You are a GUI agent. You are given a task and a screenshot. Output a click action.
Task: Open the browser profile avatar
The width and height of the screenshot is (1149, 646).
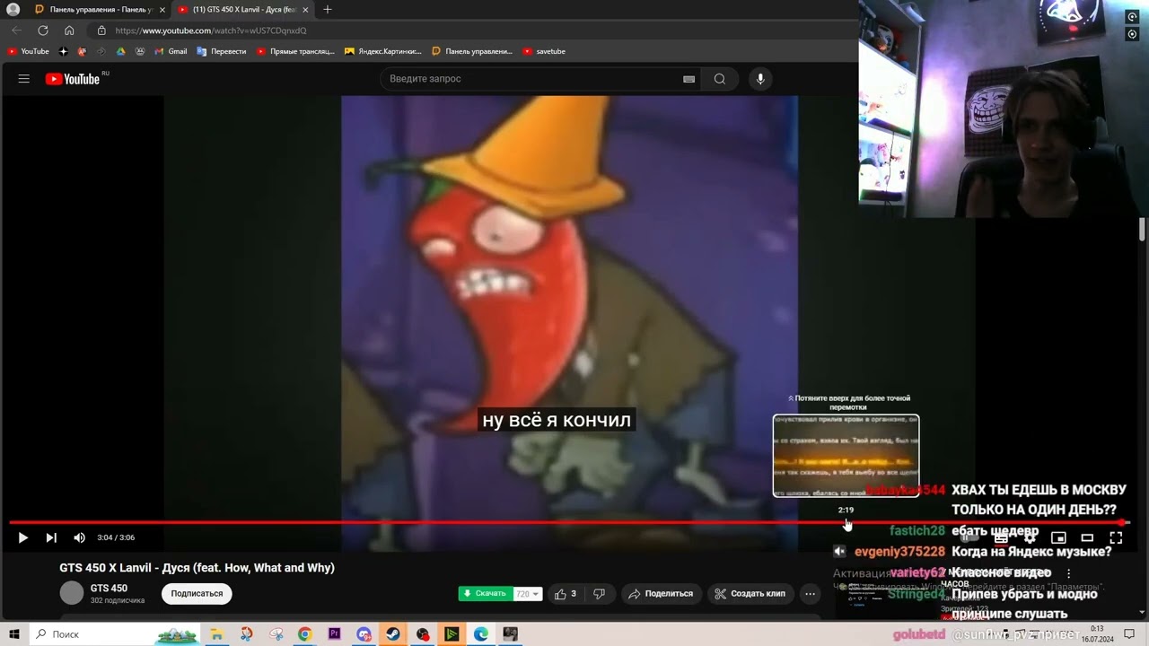coord(13,10)
